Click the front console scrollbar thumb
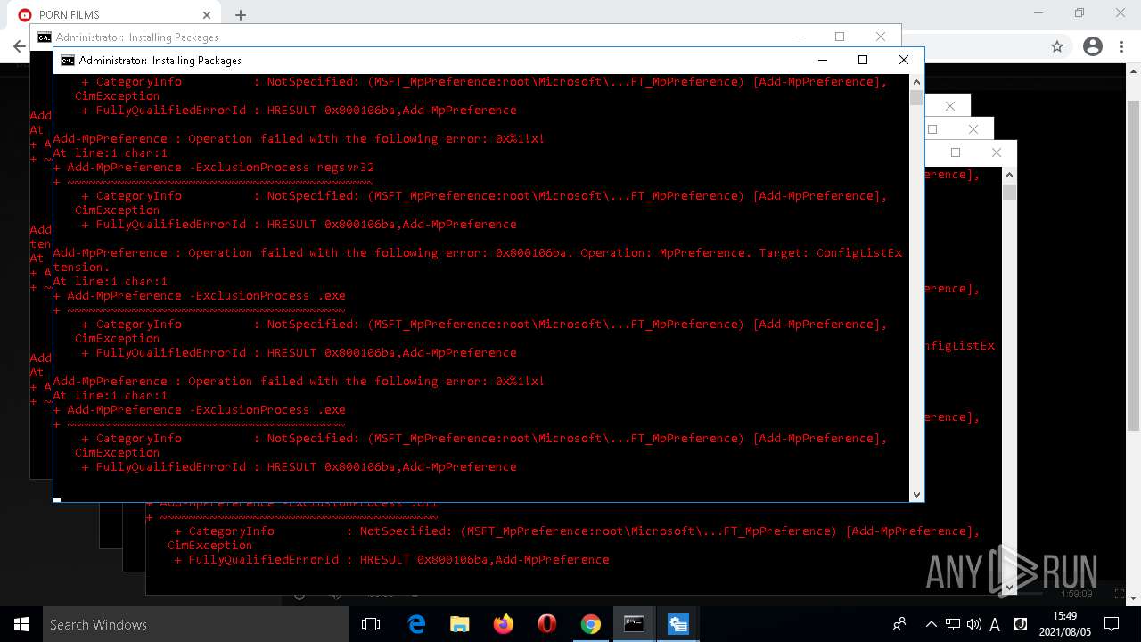This screenshot has width=1141, height=642. pos(916,98)
